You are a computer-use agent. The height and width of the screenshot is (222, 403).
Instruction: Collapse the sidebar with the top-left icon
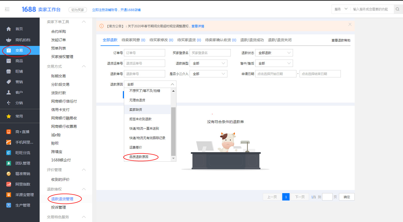[x=7, y=9]
